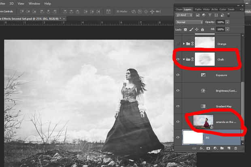This screenshot has width=251, height=167.
Task: Switch to the Paths tab
Action: (x=198, y=9)
